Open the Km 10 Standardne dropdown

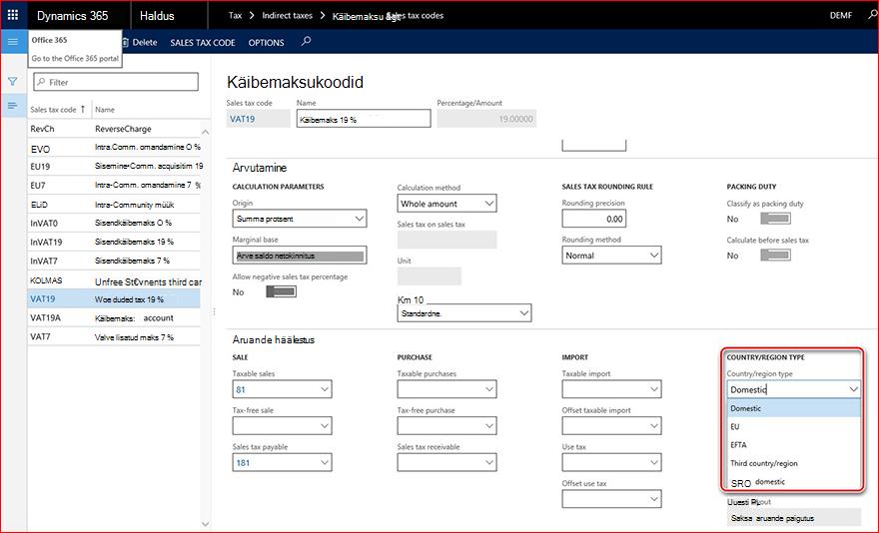point(464,313)
